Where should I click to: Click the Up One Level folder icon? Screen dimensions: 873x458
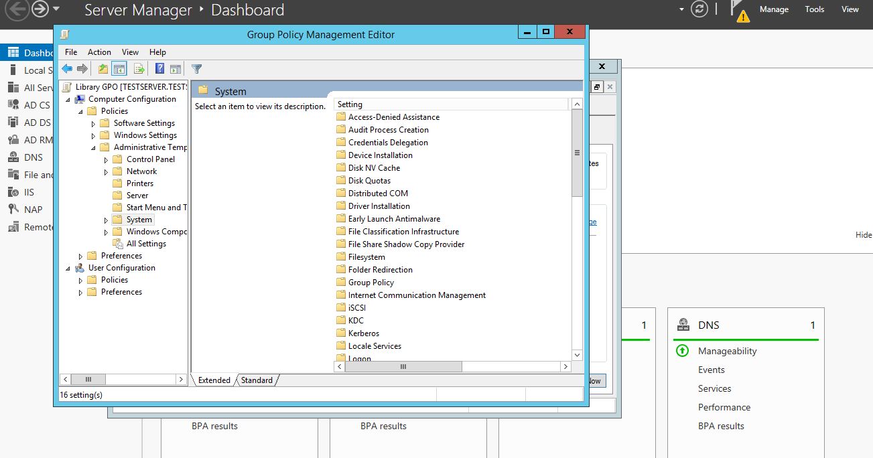coord(103,68)
